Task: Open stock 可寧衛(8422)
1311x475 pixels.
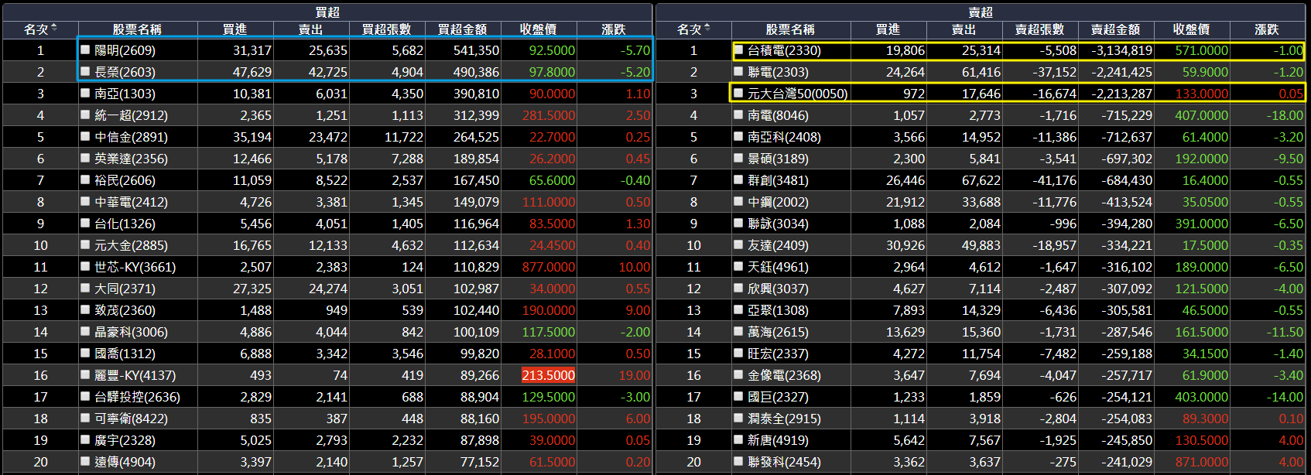Action: point(131,419)
